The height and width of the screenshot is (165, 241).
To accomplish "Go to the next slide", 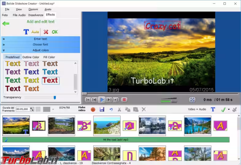I will (109, 100).
